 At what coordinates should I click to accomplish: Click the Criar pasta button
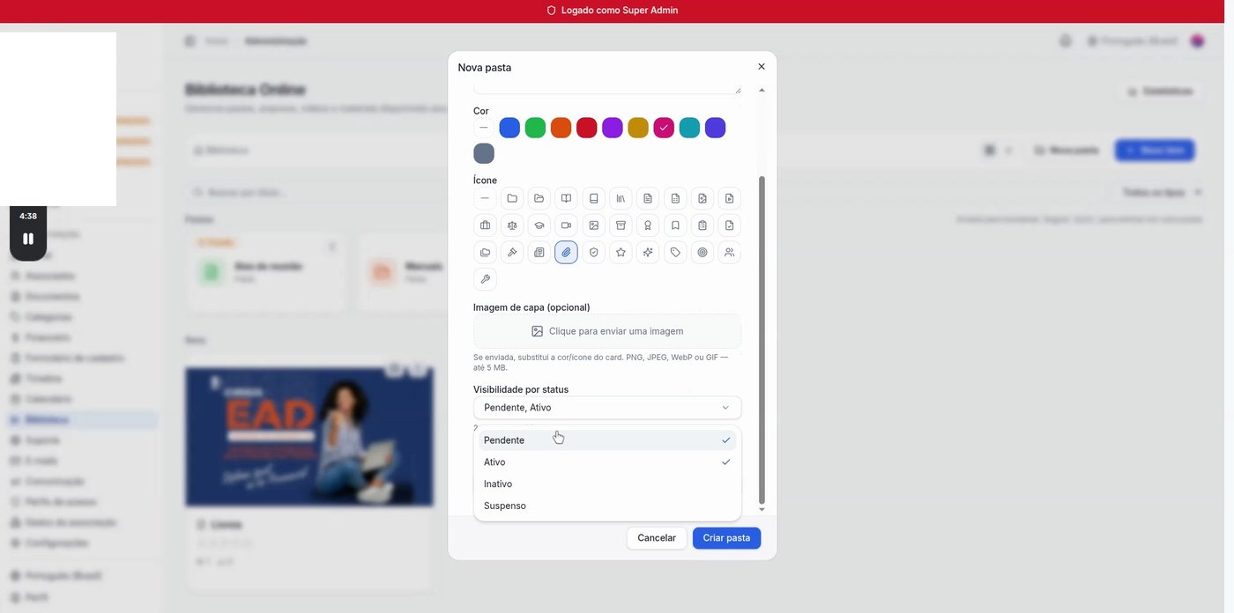click(x=726, y=537)
